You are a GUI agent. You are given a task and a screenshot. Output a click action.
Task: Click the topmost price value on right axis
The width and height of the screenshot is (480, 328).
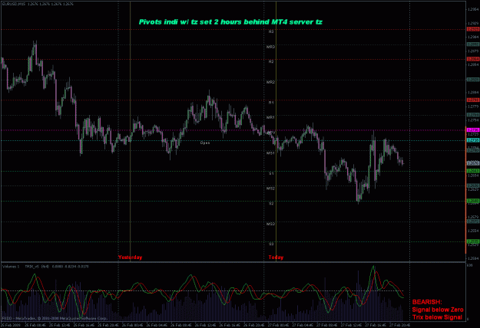click(472, 9)
